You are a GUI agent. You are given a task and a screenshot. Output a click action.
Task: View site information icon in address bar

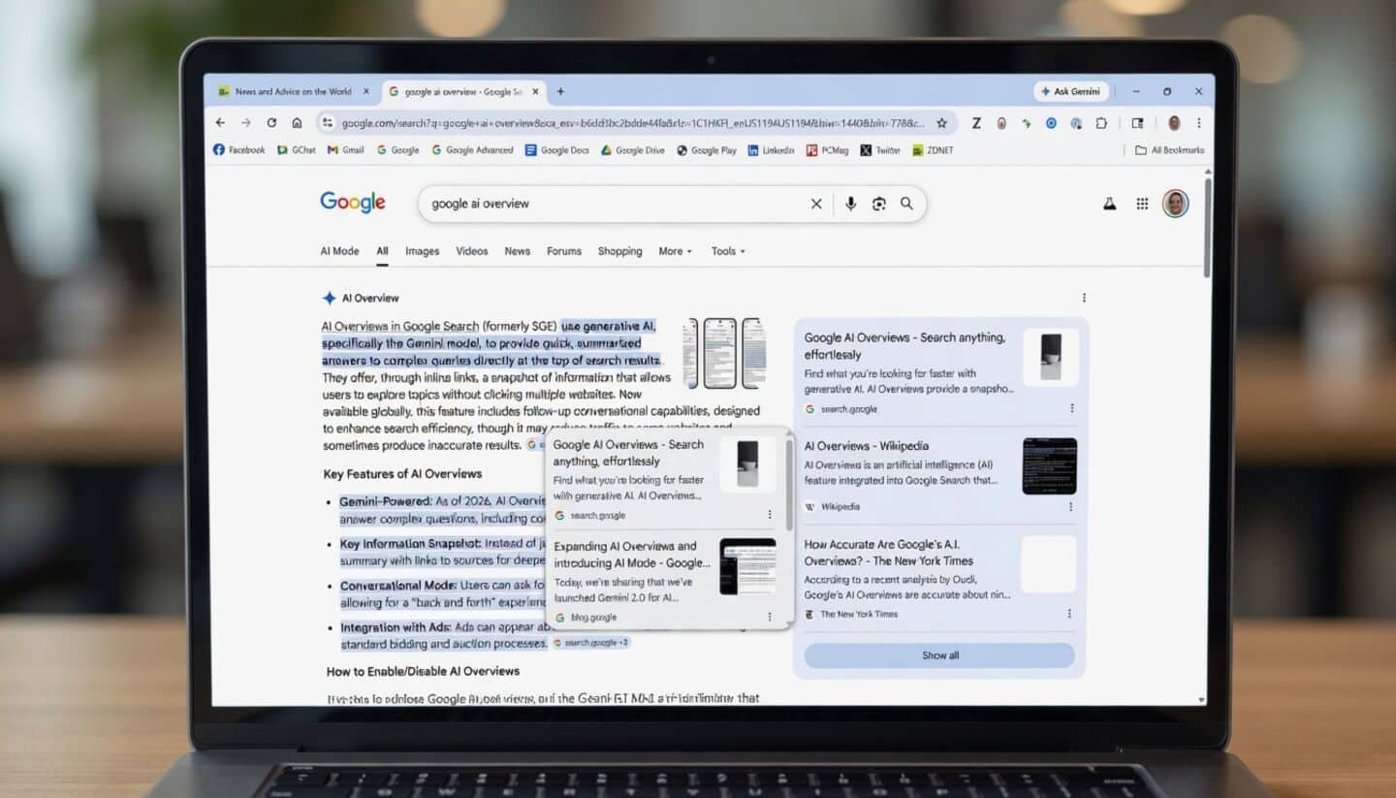328,123
